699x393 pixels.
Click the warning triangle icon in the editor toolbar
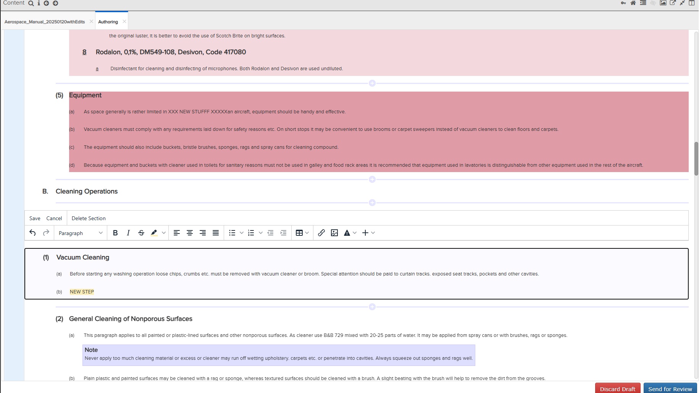click(x=347, y=233)
